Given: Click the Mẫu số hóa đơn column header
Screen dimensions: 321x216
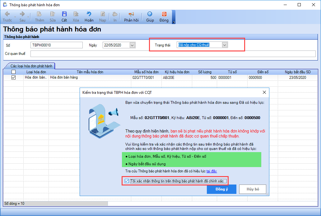Looking at the screenshot, I should [x=146, y=72].
